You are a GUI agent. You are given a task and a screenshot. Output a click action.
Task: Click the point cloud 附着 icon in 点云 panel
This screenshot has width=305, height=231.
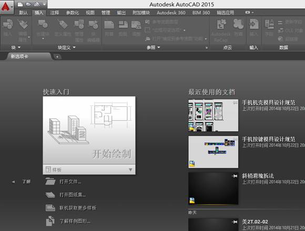pos(238,24)
